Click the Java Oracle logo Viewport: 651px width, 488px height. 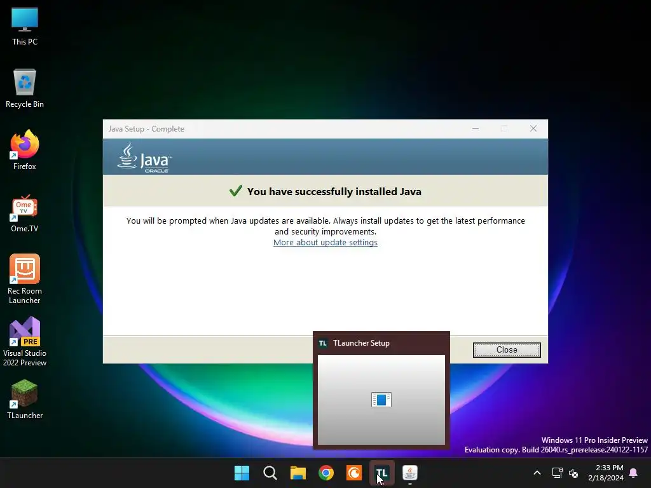pos(144,158)
